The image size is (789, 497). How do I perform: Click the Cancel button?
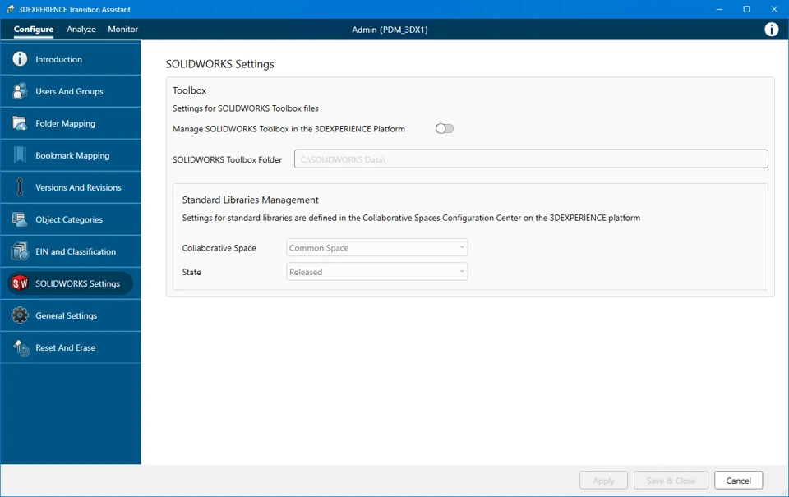click(x=738, y=481)
